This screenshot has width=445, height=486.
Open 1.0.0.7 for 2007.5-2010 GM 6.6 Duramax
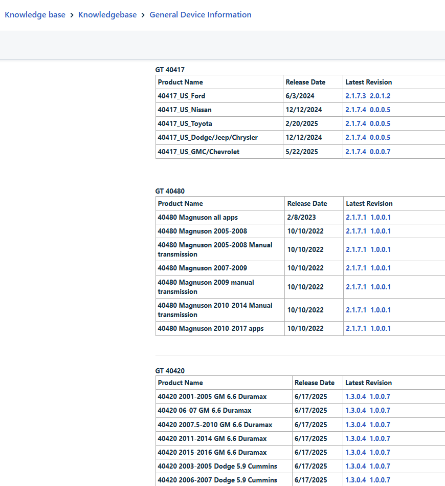[380, 425]
